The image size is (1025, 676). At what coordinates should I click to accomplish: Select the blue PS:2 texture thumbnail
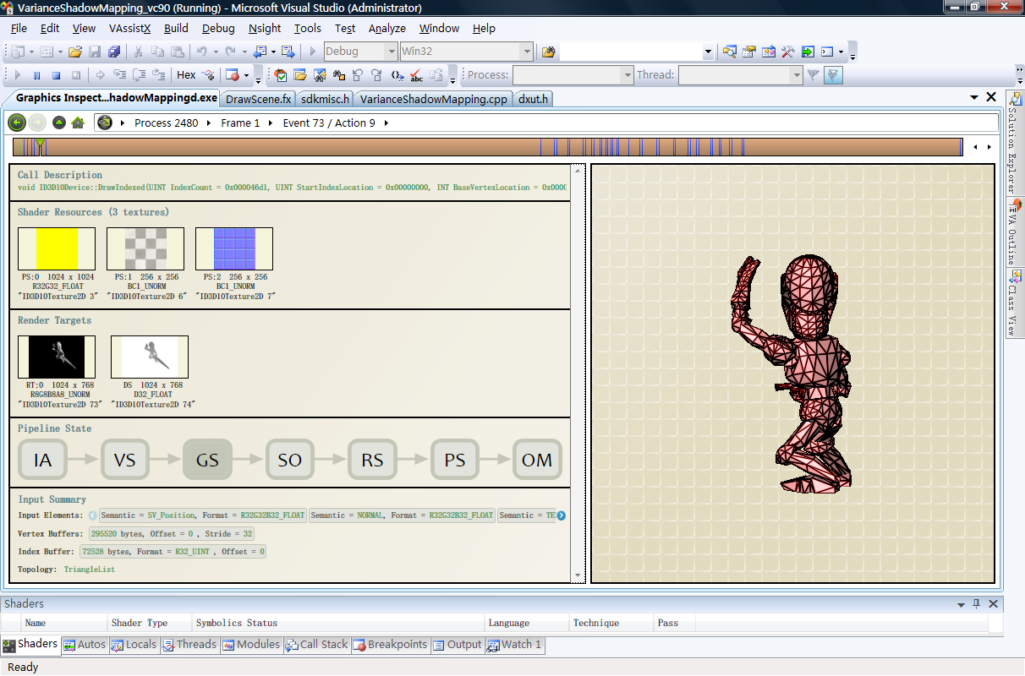coord(234,249)
